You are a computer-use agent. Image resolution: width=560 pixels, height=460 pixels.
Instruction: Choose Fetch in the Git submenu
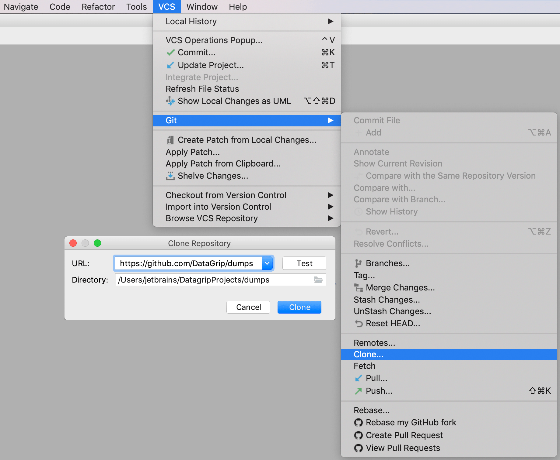[449, 366]
